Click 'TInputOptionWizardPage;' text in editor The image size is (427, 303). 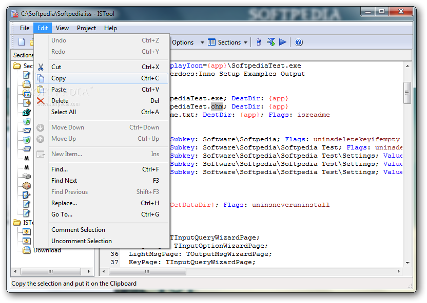tap(221, 246)
